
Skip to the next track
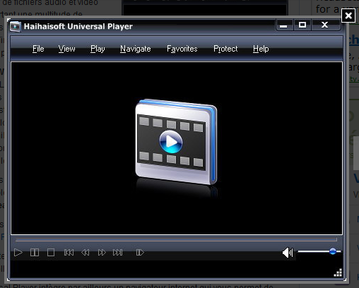coord(118,253)
